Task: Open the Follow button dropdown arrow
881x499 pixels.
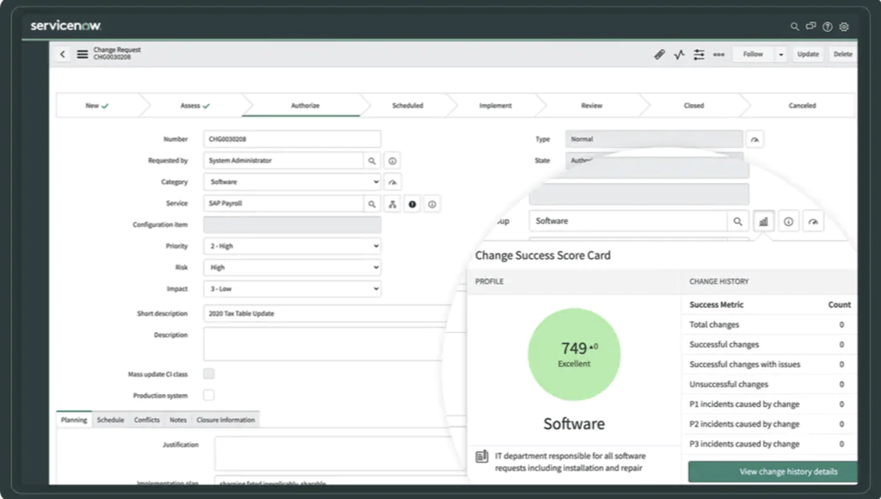Action: click(x=779, y=53)
